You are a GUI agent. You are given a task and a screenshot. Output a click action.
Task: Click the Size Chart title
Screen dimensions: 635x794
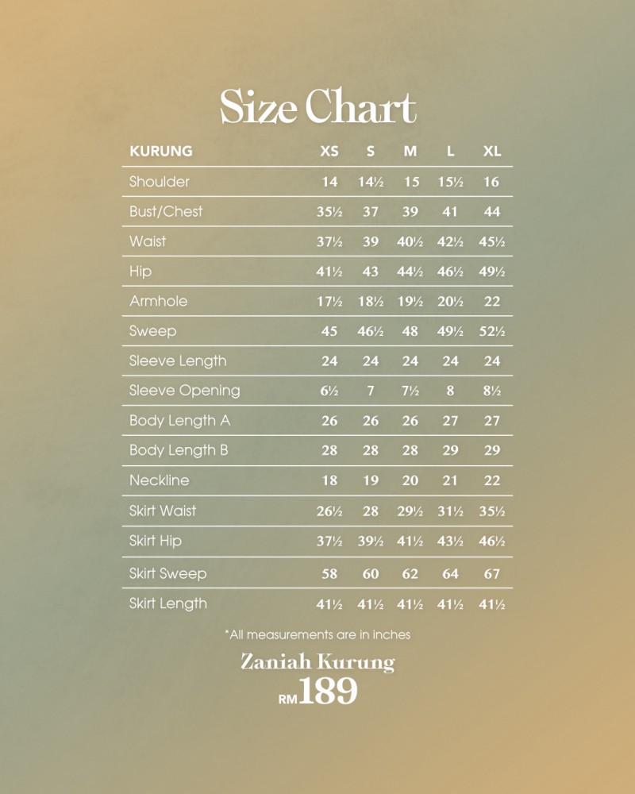(x=318, y=106)
